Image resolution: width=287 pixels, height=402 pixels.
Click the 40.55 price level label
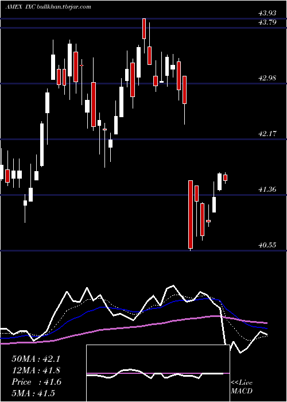pyautogui.click(x=267, y=245)
